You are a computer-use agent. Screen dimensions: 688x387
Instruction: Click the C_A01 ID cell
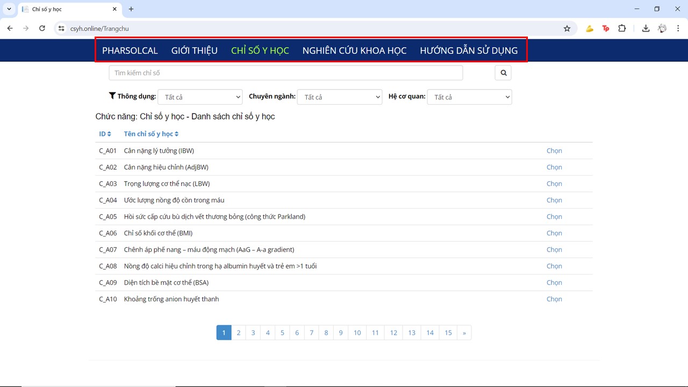coord(108,150)
